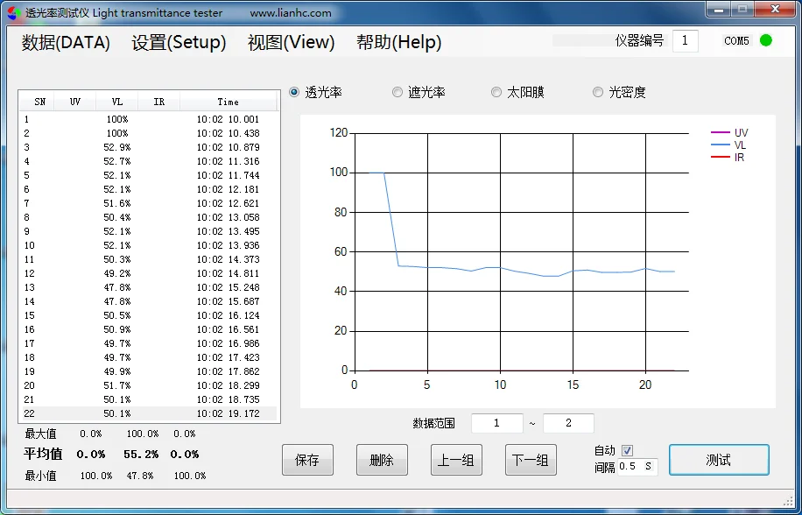This screenshot has width=802, height=515.
Task: Click the 最大值 VL value 100.0%
Action: (143, 434)
